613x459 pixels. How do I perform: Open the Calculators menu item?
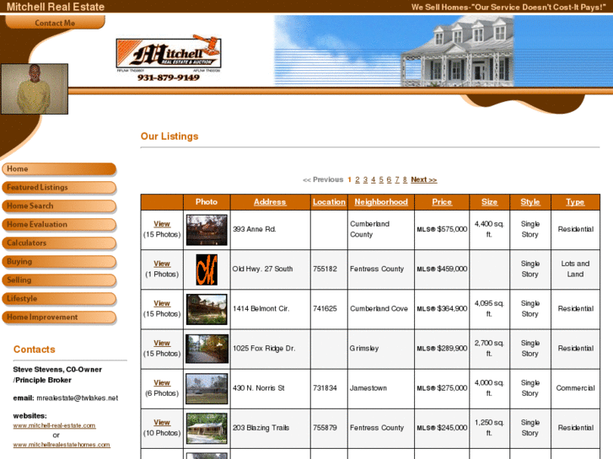click(x=59, y=243)
